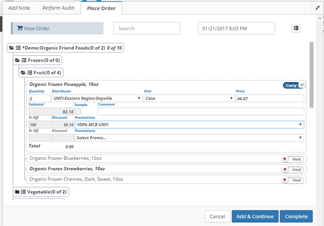Open the Distributor dropdown
Screen dimensions: 324x226
point(97,99)
